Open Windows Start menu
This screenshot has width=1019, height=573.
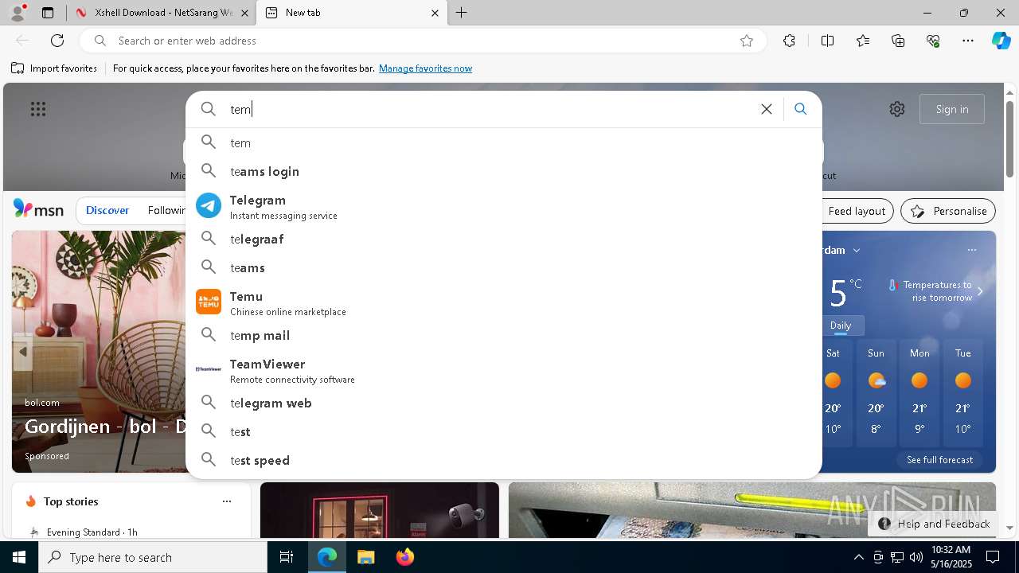click(19, 557)
